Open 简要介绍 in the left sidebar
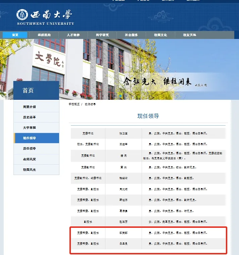The height and width of the screenshot is (255, 239). [30, 107]
